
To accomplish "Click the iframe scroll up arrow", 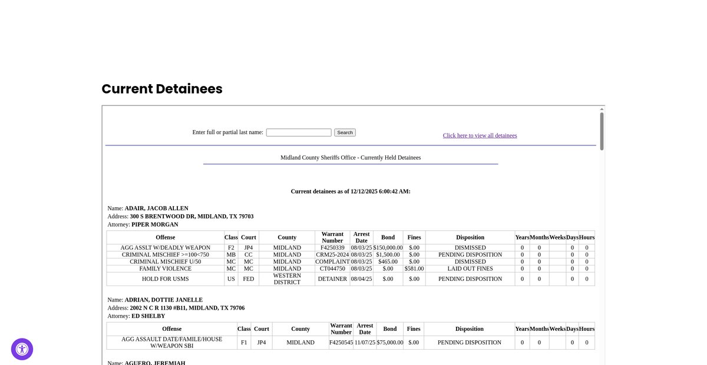I will pos(602,109).
